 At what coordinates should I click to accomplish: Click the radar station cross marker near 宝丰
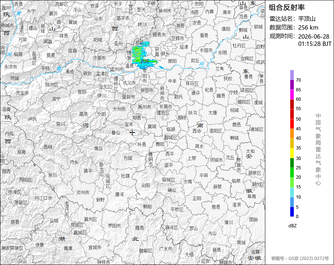(132, 133)
